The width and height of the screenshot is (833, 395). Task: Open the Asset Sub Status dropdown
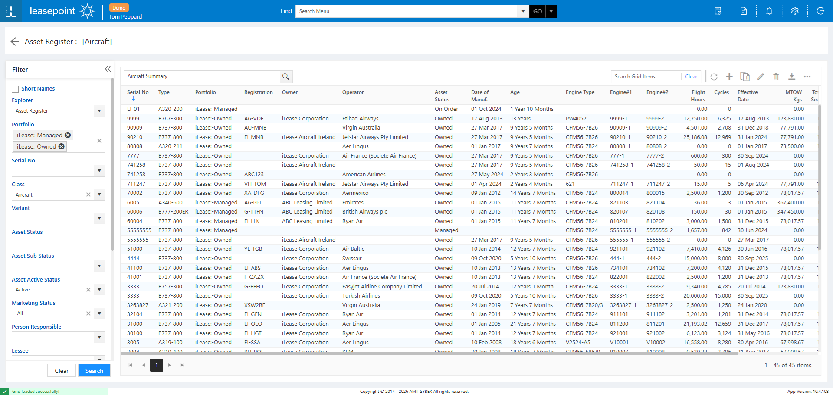[99, 266]
